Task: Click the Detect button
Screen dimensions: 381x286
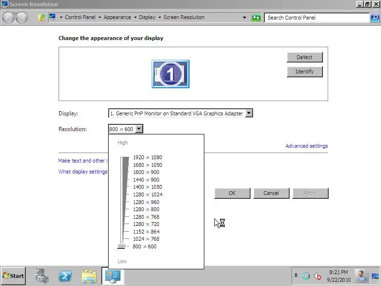Action: point(305,57)
